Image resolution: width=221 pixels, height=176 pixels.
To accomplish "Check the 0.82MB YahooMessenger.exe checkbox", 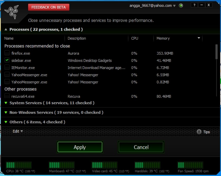I will tap(7, 81).
